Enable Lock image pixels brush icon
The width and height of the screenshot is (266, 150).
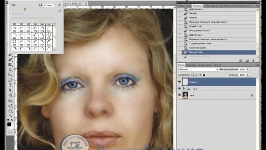click(x=197, y=75)
